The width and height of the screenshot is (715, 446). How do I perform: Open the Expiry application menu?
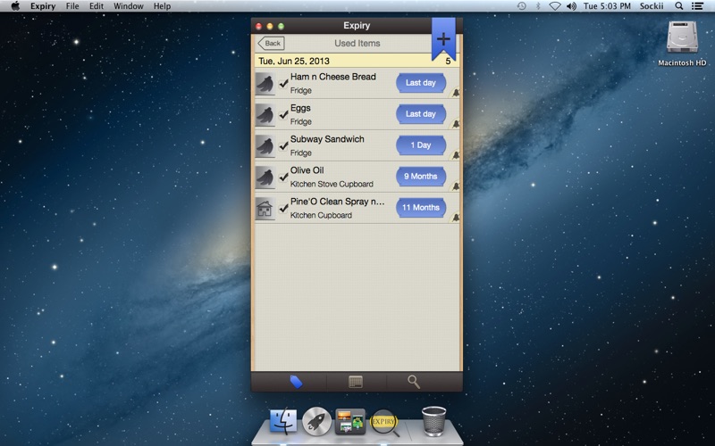tap(43, 6)
